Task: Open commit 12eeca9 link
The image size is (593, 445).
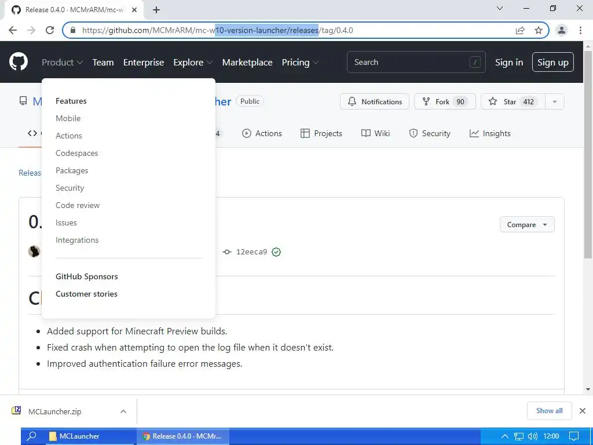Action: [251, 252]
